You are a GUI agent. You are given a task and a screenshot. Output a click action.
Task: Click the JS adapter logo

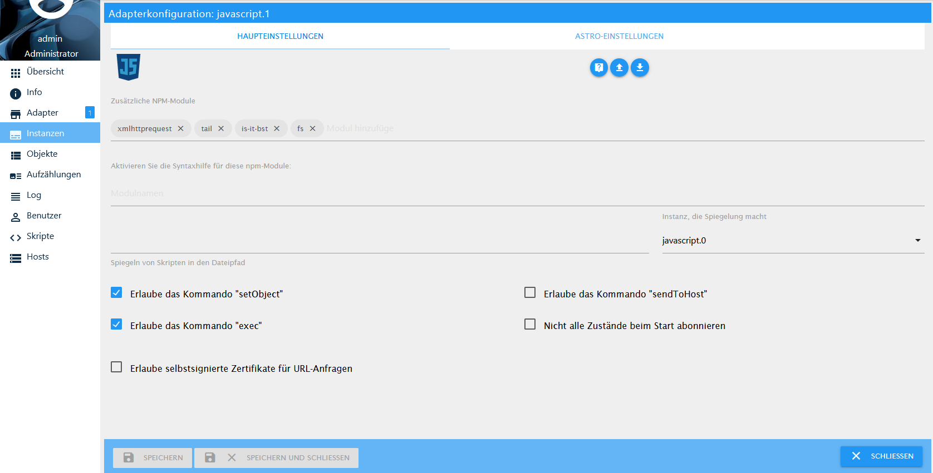point(128,67)
